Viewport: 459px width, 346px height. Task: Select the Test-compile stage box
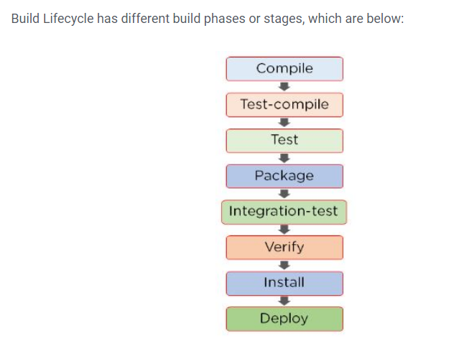click(x=284, y=105)
